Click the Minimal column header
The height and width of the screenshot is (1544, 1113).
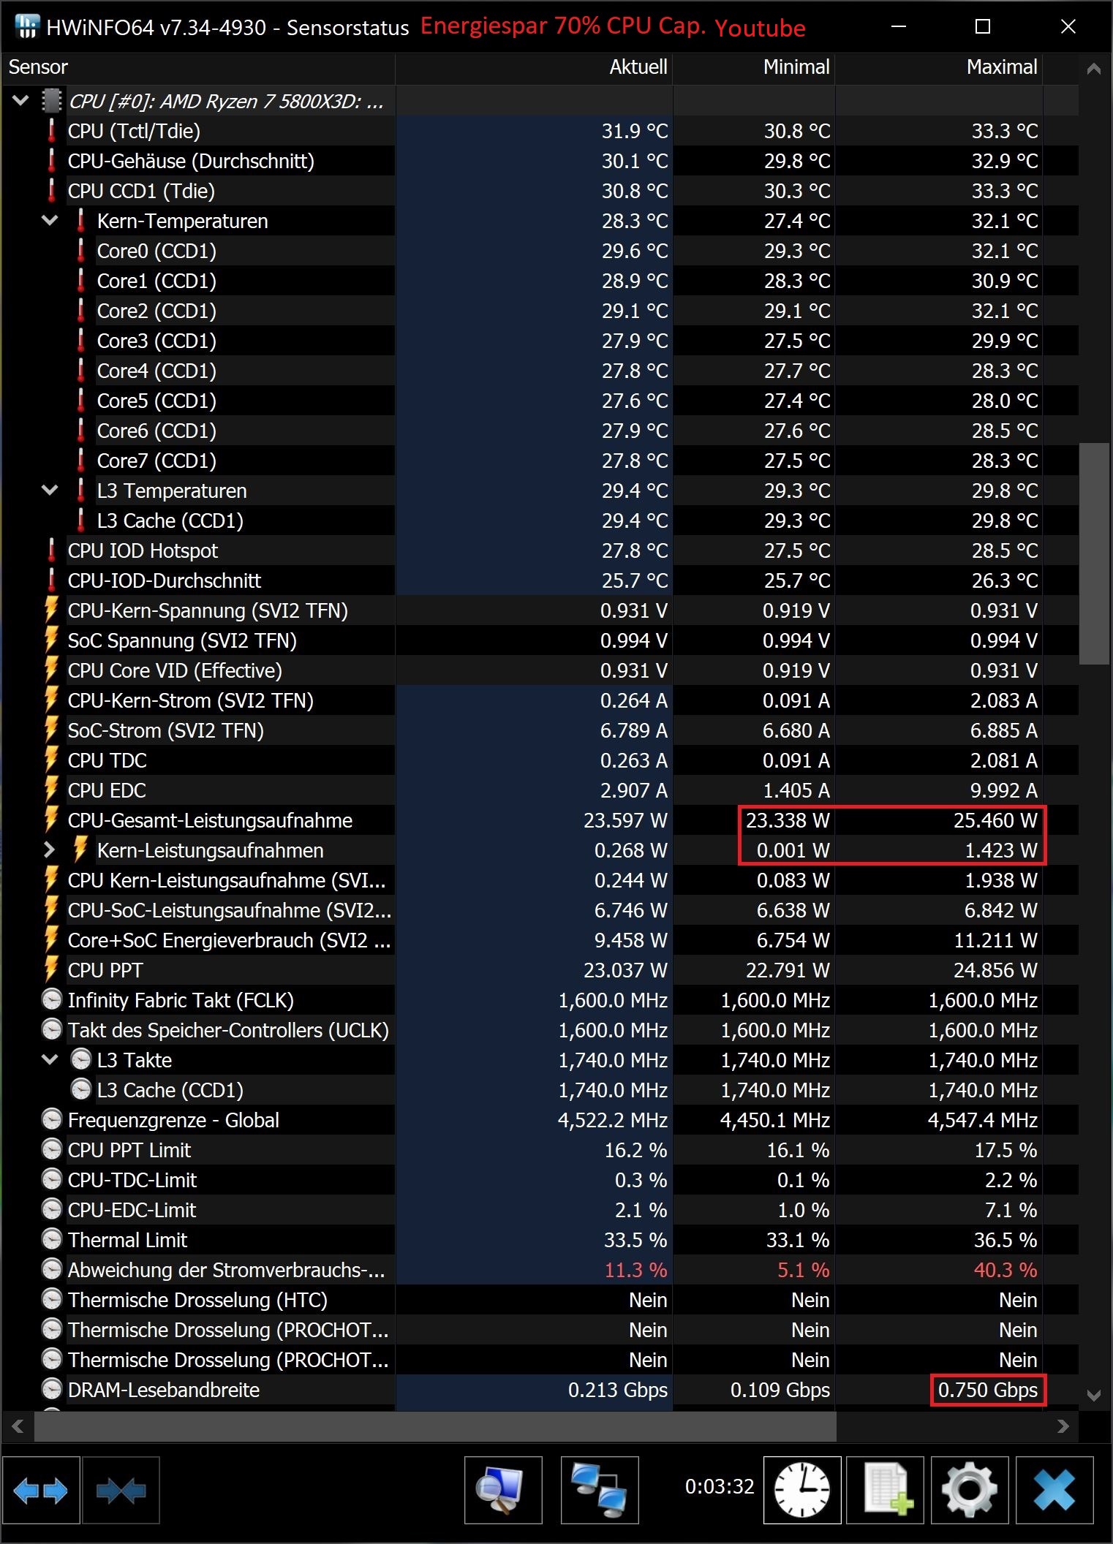pos(754,67)
